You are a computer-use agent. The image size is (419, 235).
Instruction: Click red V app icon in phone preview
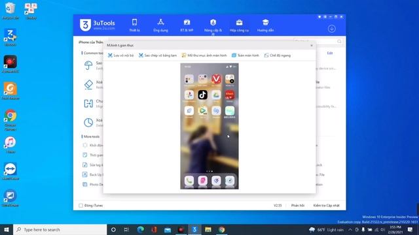pos(216,79)
